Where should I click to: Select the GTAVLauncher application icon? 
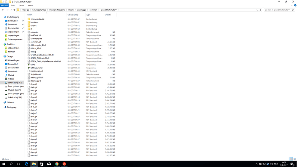coord(28,68)
